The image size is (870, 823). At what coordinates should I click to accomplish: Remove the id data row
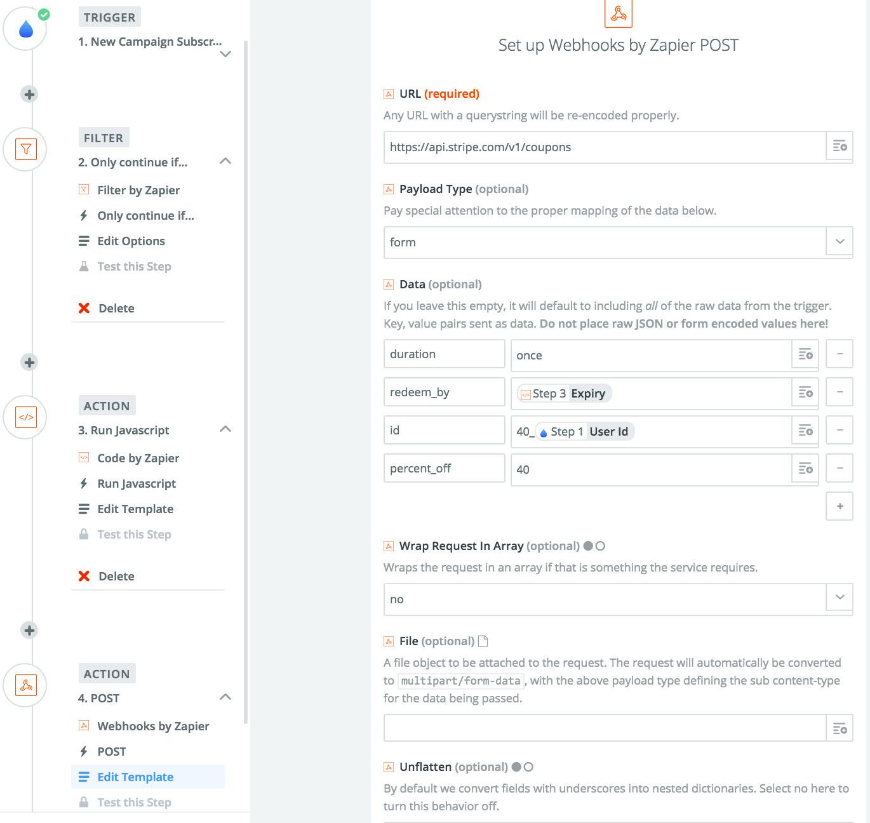(840, 431)
